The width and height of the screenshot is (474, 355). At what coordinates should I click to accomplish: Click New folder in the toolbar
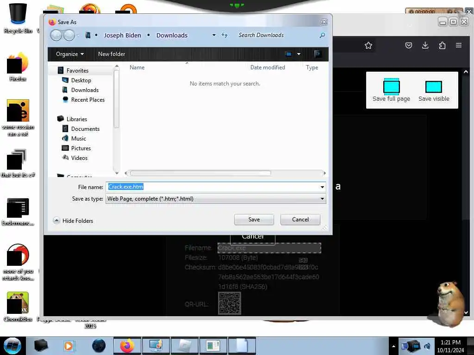[112, 54]
